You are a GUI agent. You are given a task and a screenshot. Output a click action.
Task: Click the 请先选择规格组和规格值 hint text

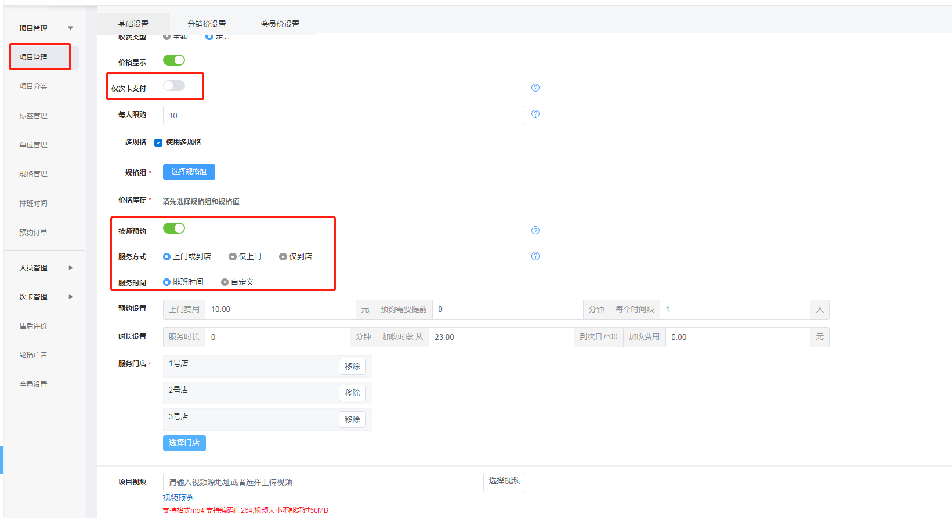[201, 201]
